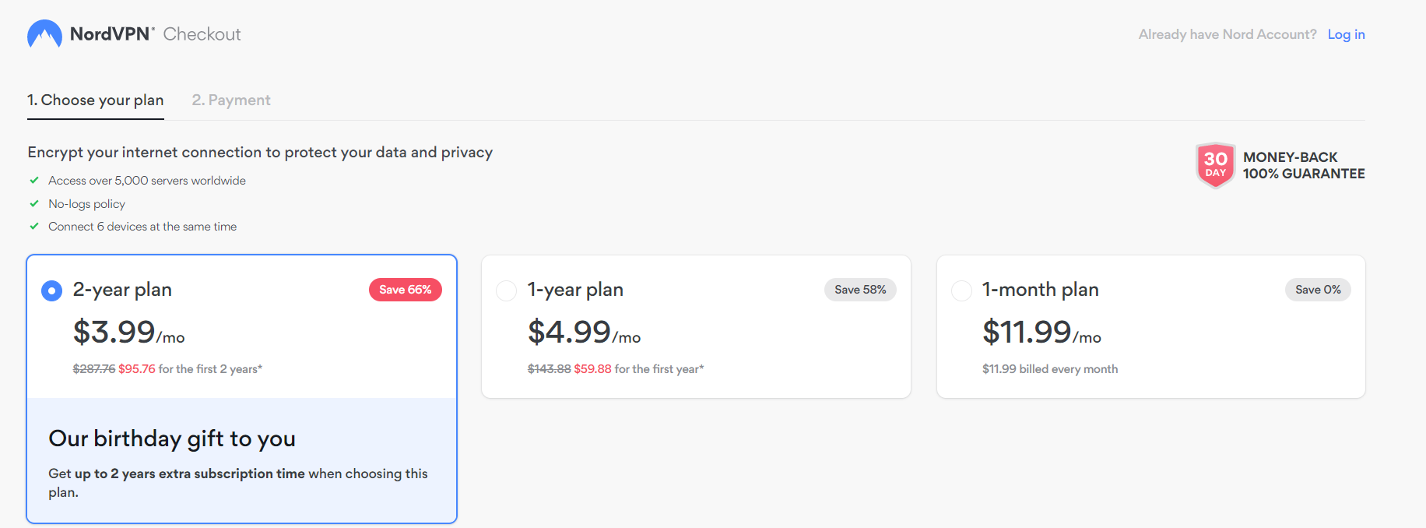This screenshot has width=1426, height=528.
Task: Click the 30 day money-back shield badge
Action: pos(1215,165)
